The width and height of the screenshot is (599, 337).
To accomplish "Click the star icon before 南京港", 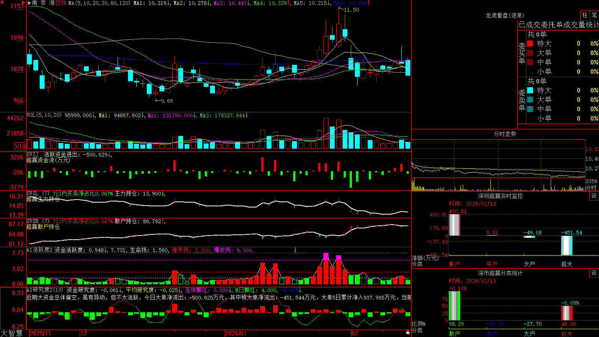I will tap(29, 3).
